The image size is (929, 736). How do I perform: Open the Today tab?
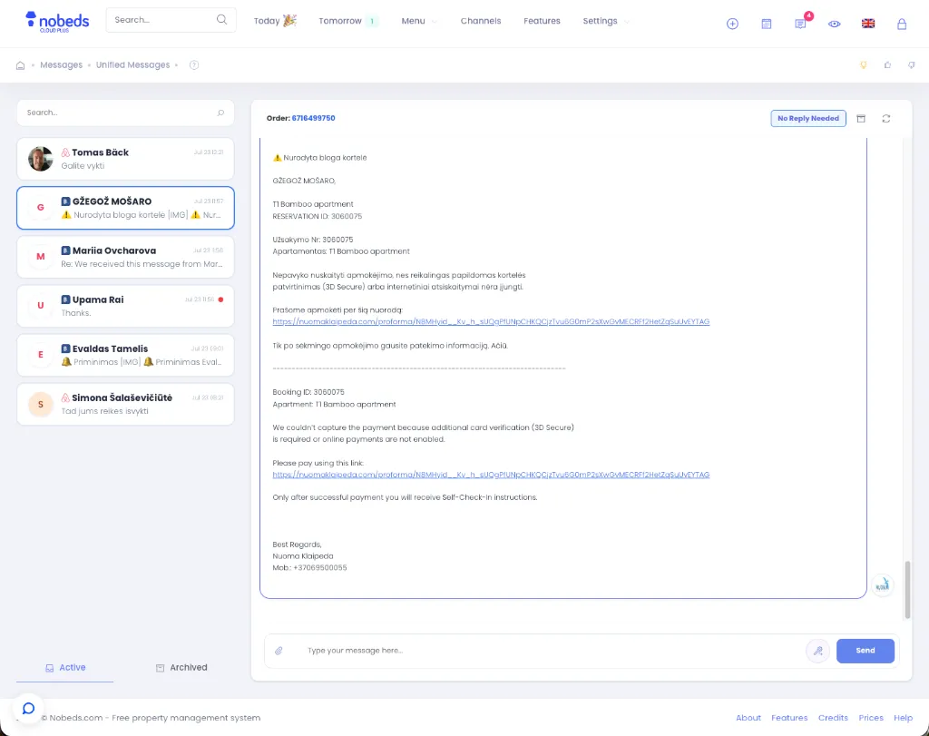click(x=275, y=21)
